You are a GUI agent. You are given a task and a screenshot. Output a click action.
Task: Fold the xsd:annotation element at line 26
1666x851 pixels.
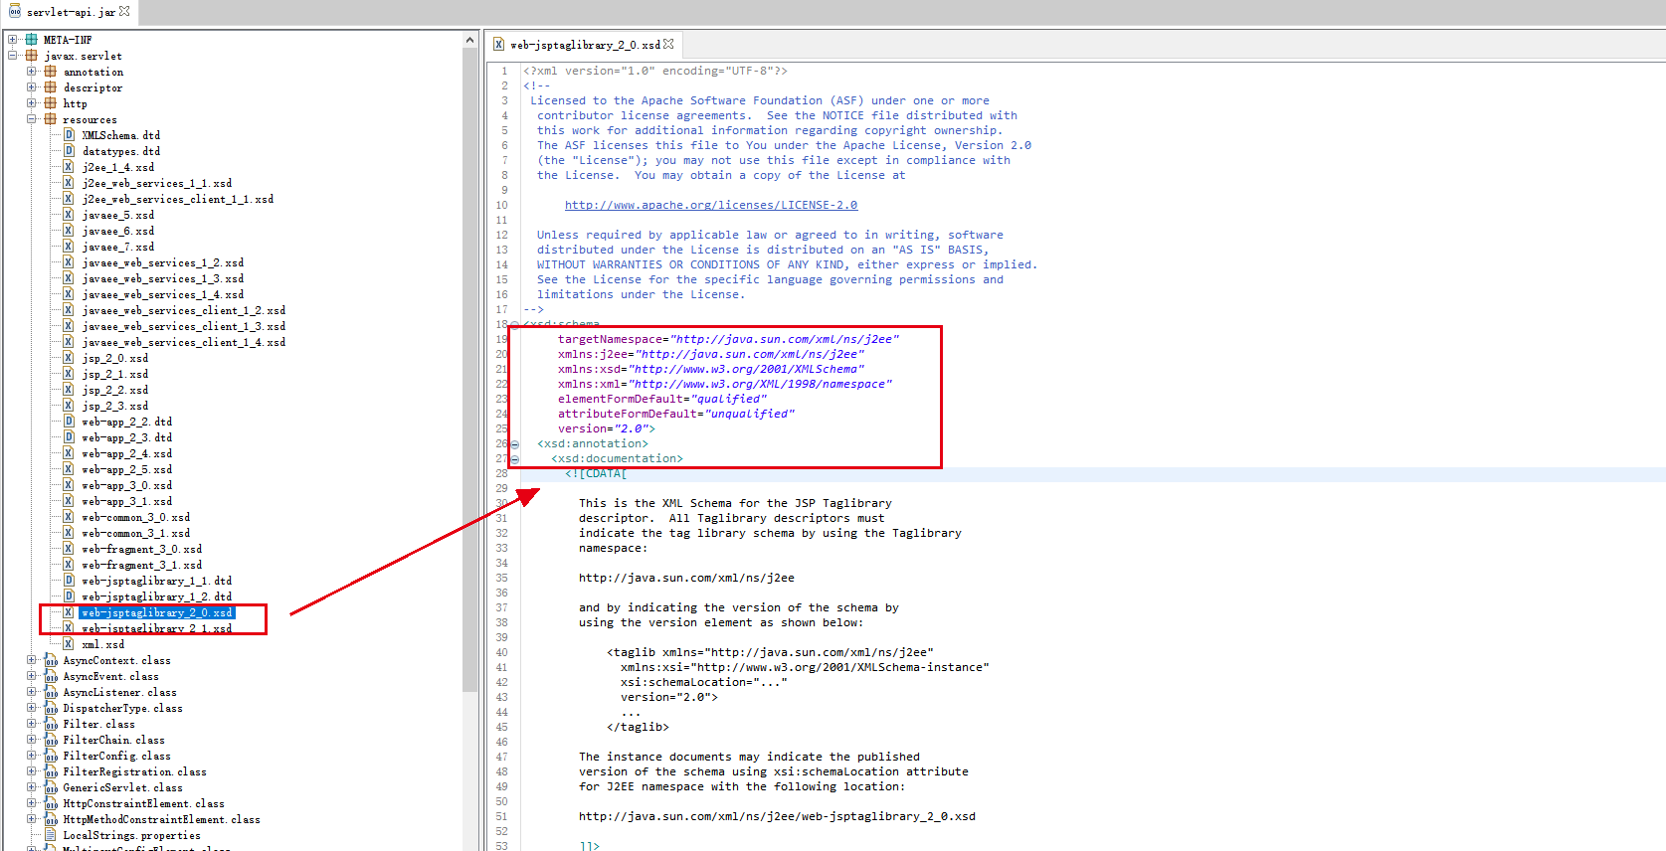click(515, 444)
